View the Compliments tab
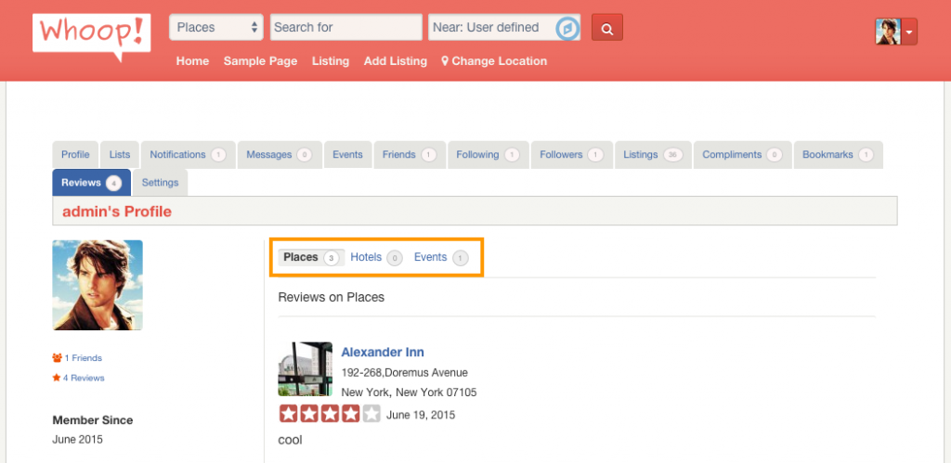951x463 pixels. 742,155
